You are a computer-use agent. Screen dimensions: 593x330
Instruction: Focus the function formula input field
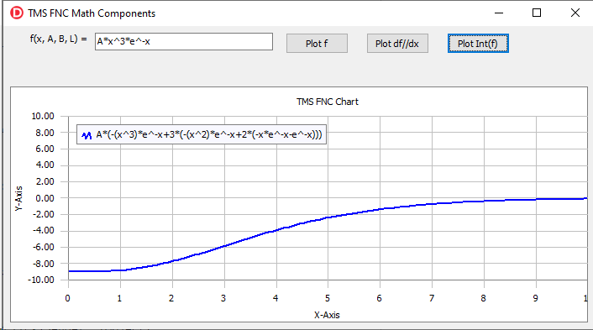[x=183, y=42]
